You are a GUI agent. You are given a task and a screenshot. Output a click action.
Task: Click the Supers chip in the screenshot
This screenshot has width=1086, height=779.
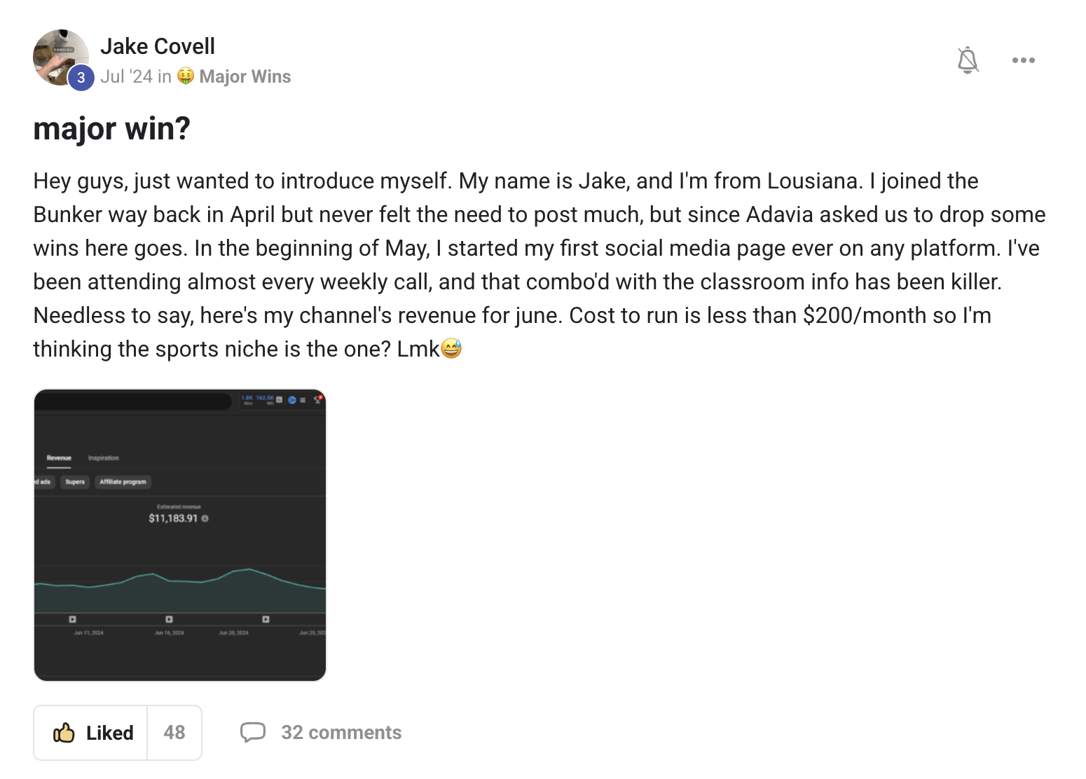pos(75,482)
